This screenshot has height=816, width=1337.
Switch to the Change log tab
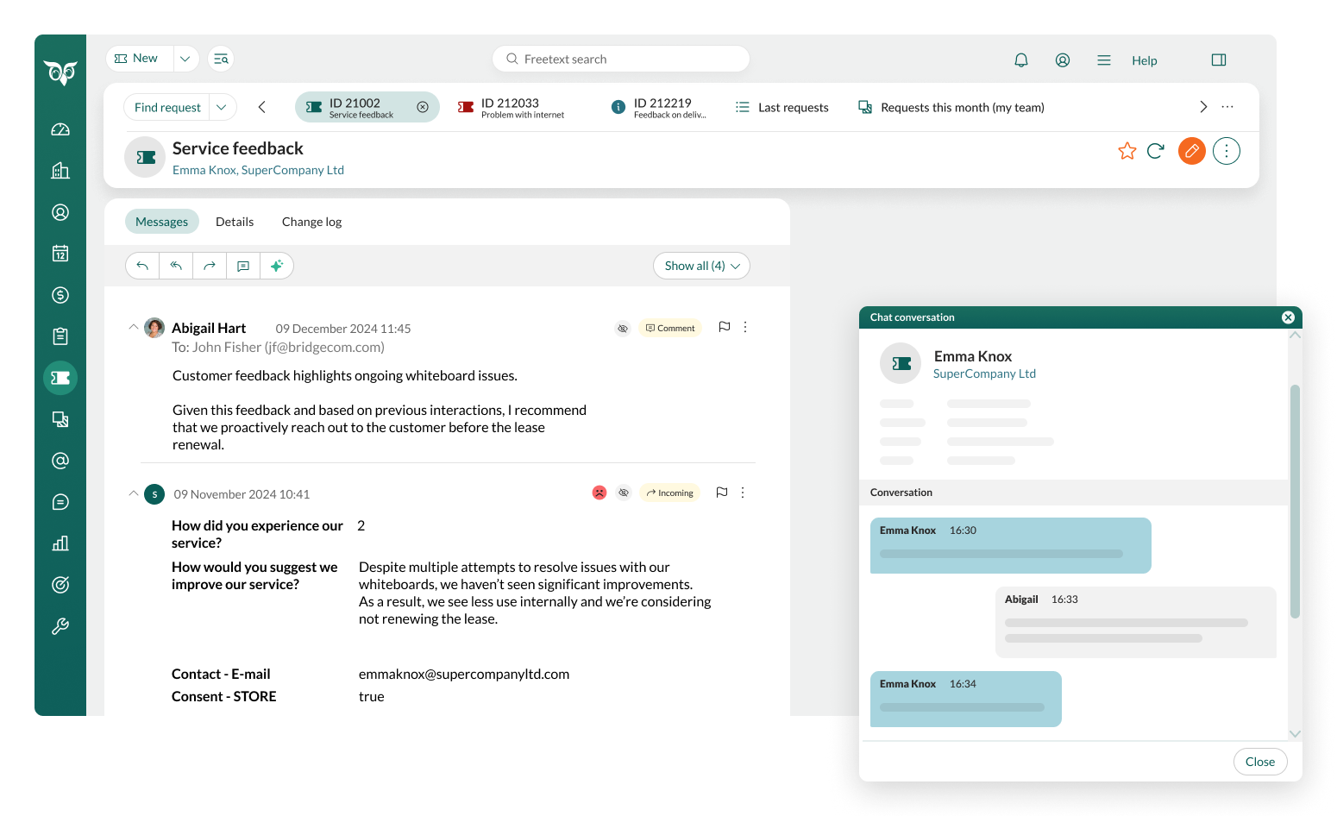coord(311,222)
